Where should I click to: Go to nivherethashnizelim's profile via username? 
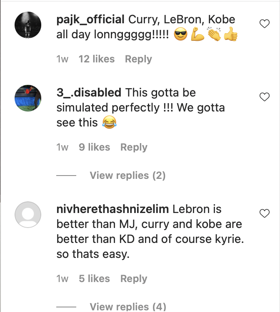[112, 209]
